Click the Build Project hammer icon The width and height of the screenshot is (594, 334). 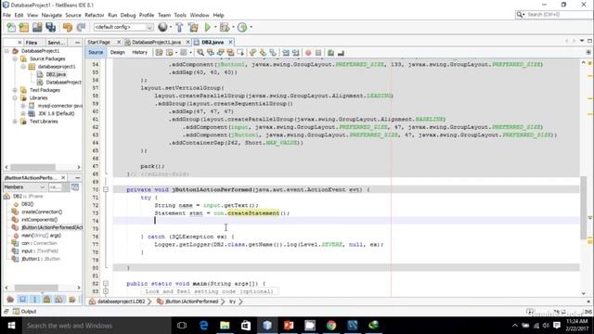coord(179,27)
